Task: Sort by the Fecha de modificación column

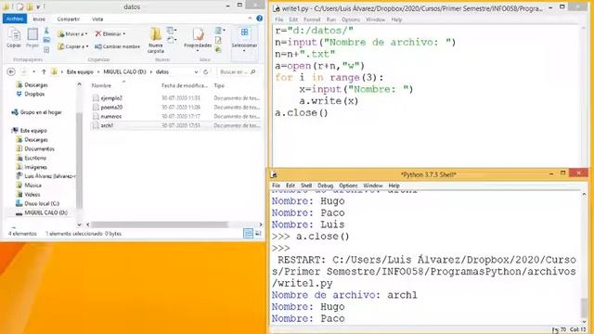Action: 185,86
